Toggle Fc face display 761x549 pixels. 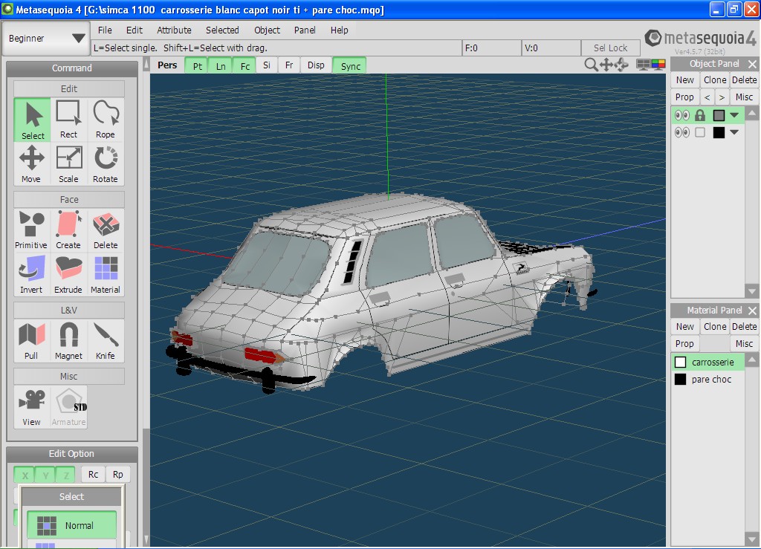[245, 66]
